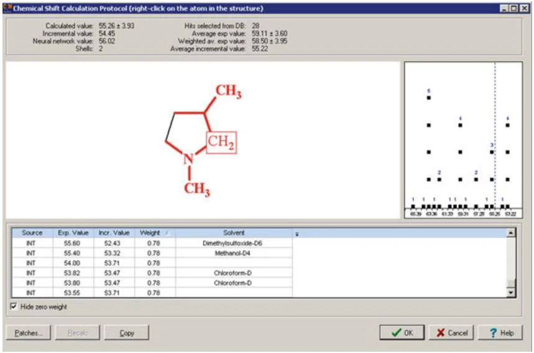Click the Neural network value 56.02
The height and width of the screenshot is (353, 534).
(107, 41)
